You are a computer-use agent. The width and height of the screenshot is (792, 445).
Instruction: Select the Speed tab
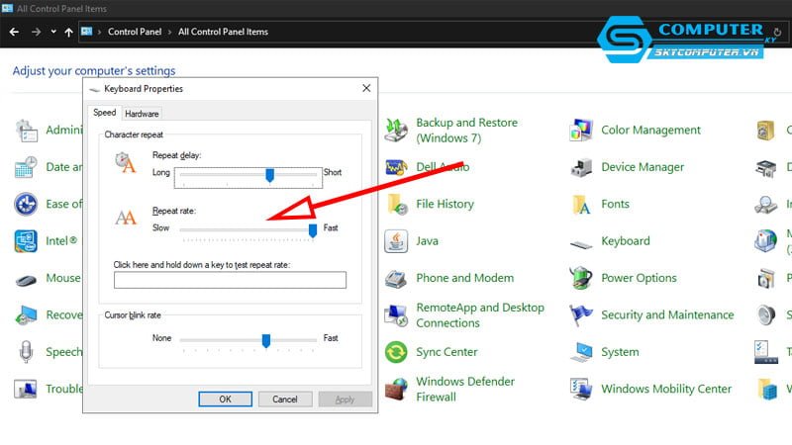click(105, 113)
